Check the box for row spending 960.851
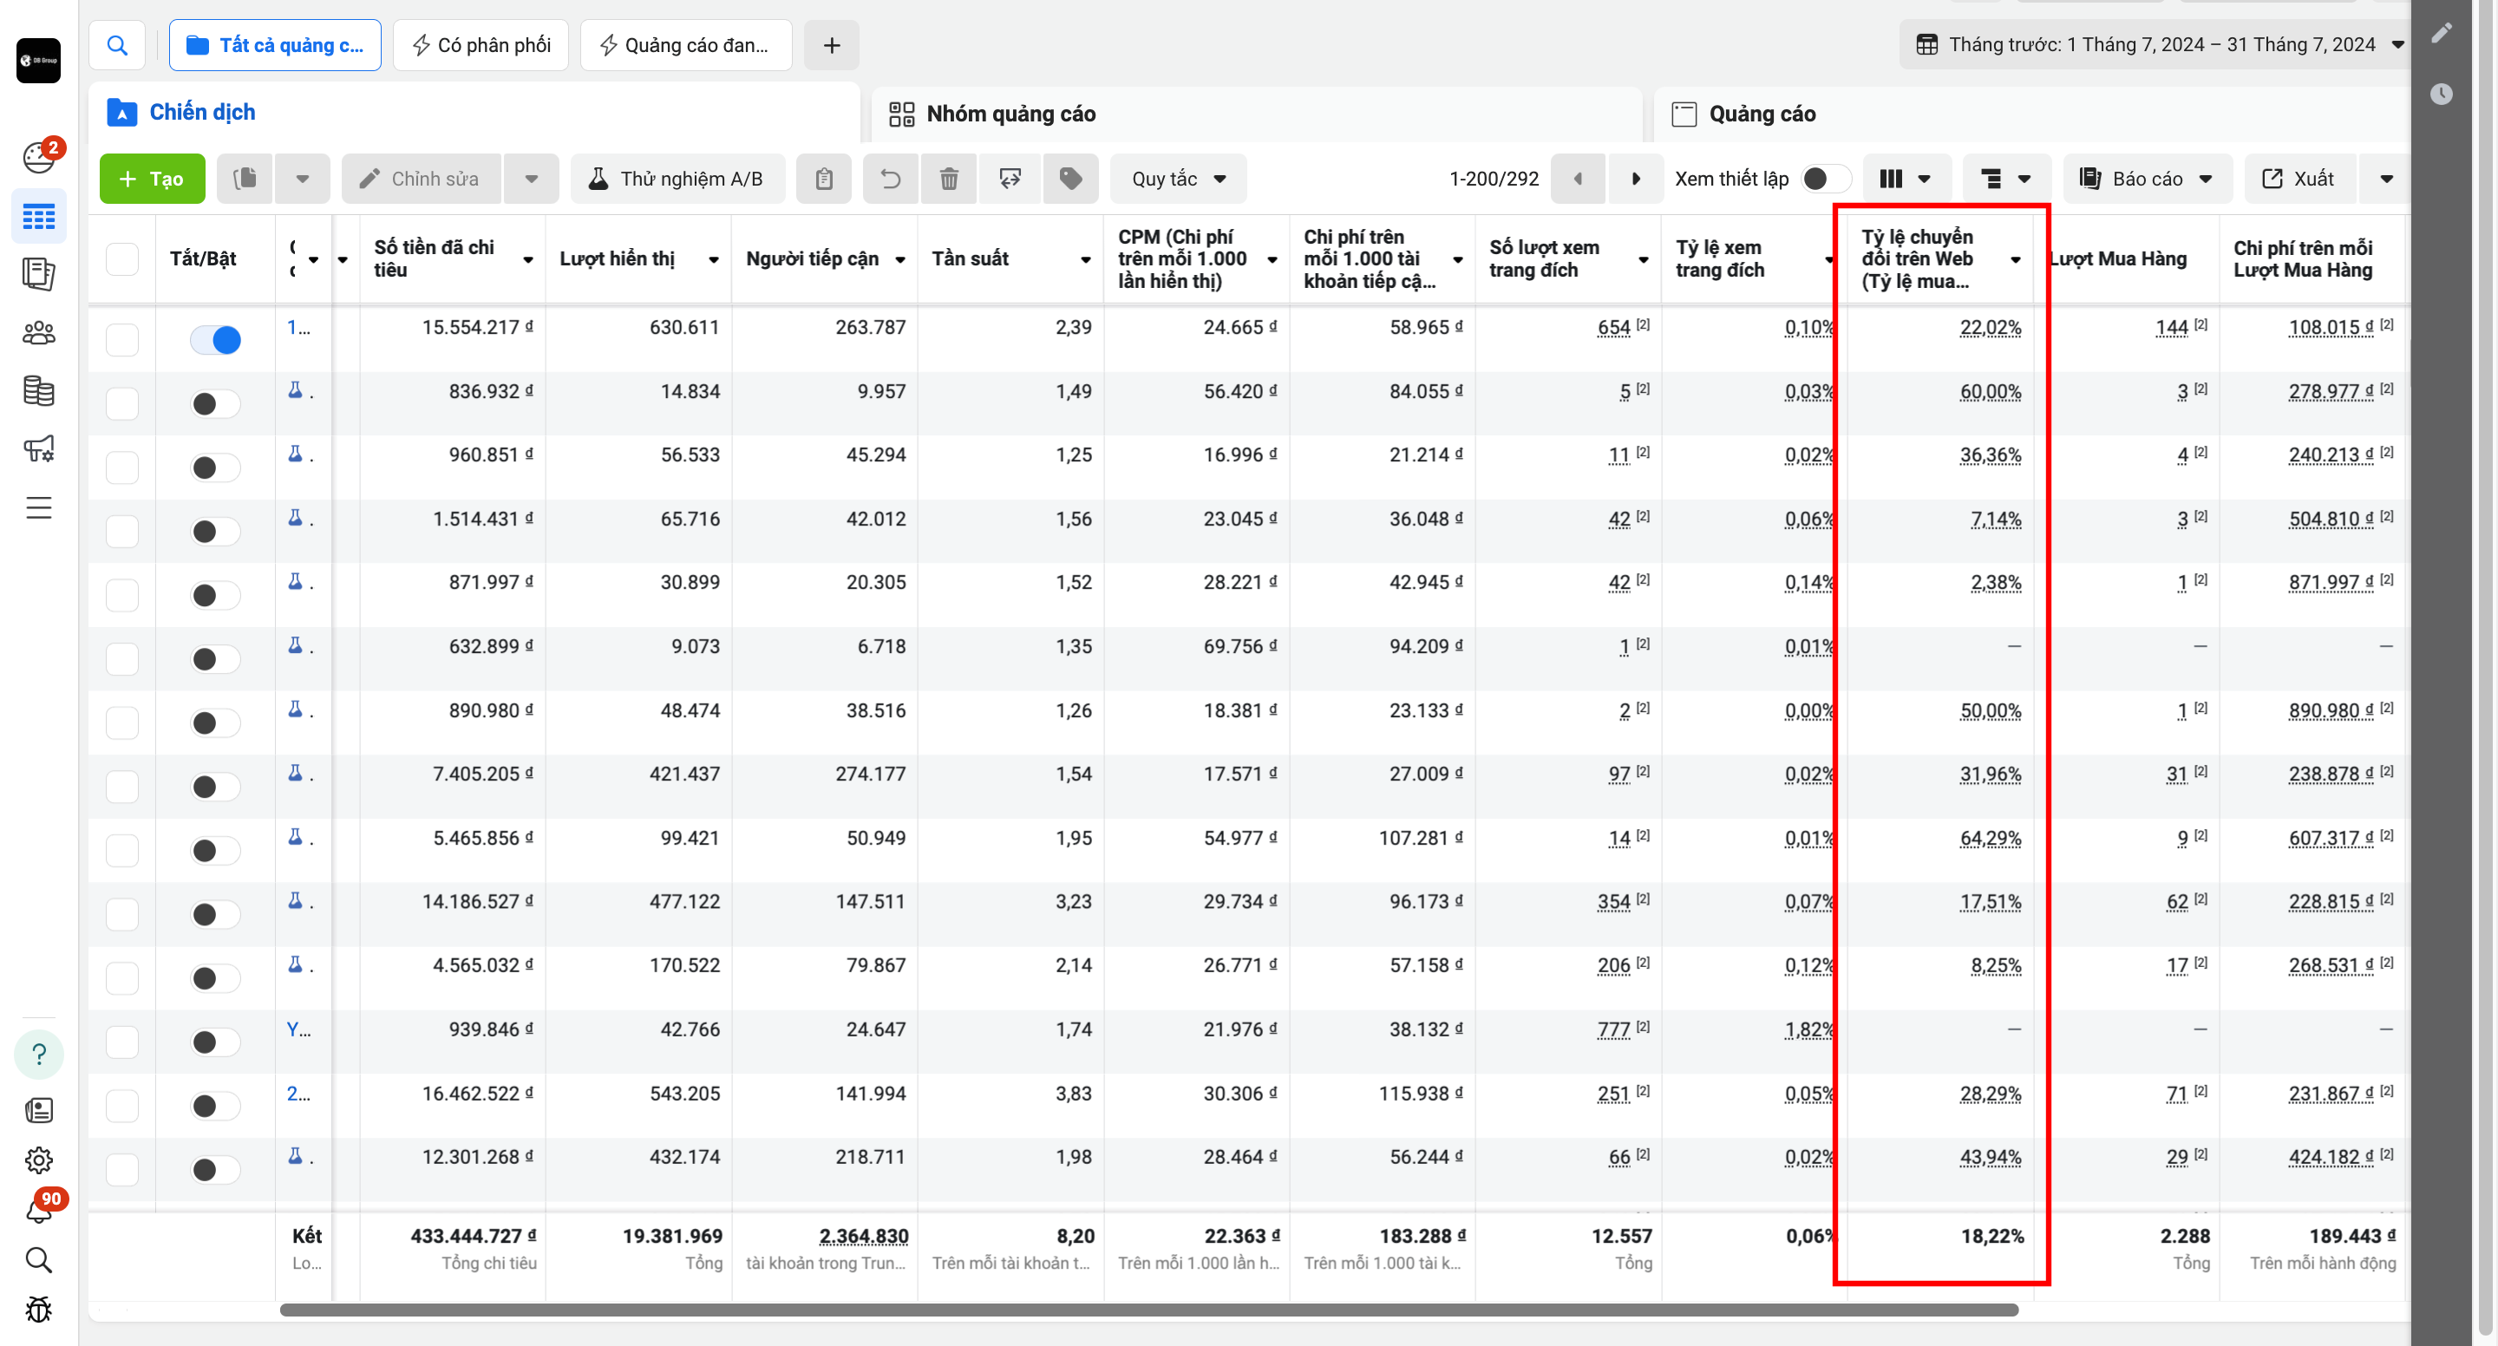The width and height of the screenshot is (2498, 1346). click(x=122, y=467)
